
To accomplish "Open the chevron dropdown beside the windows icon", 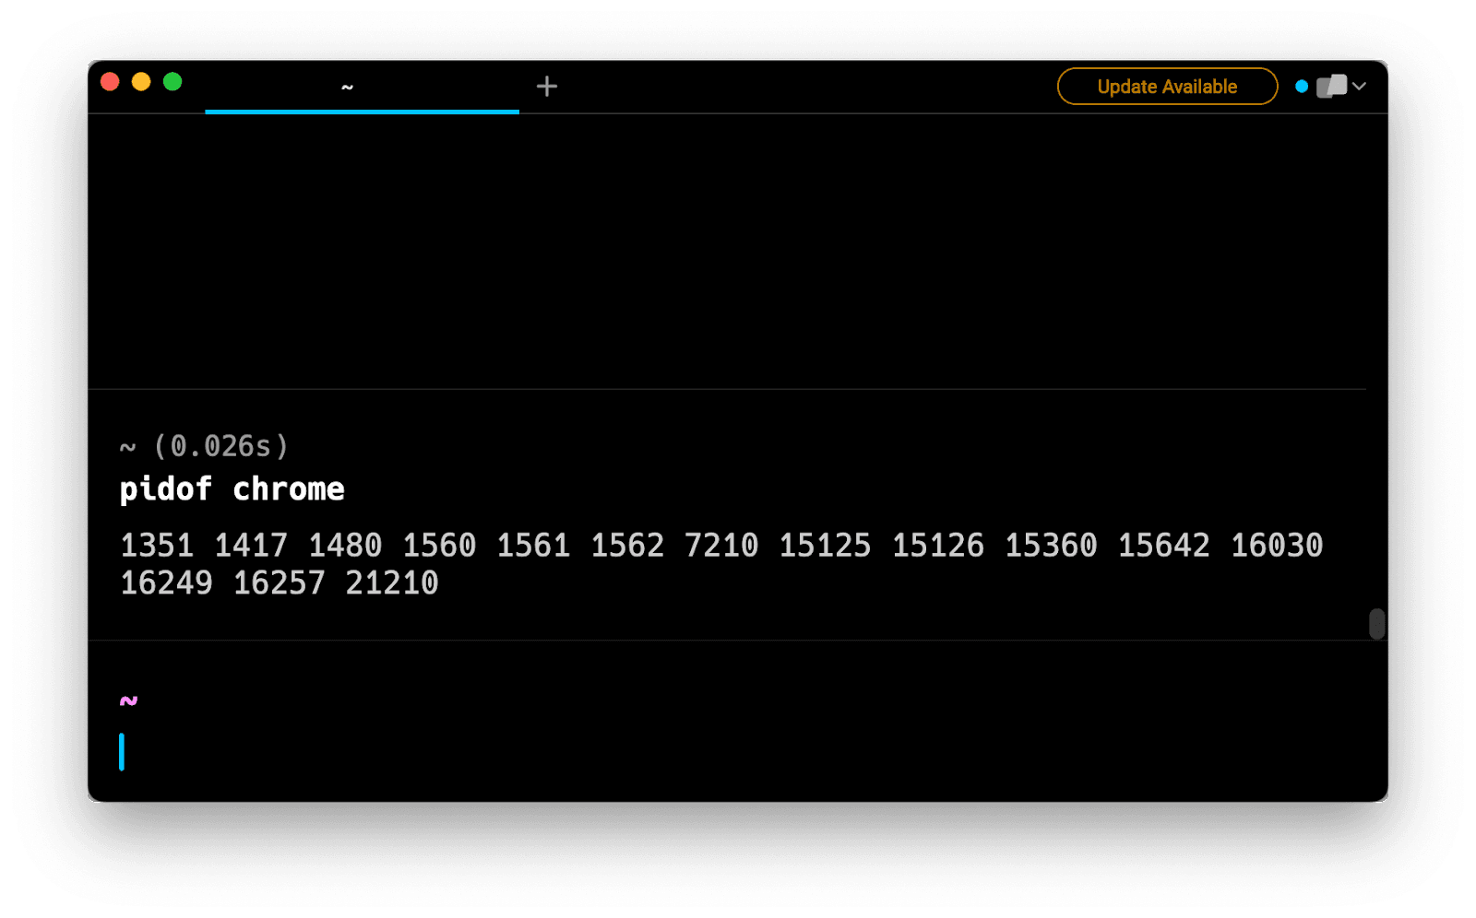I will click(x=1360, y=86).
